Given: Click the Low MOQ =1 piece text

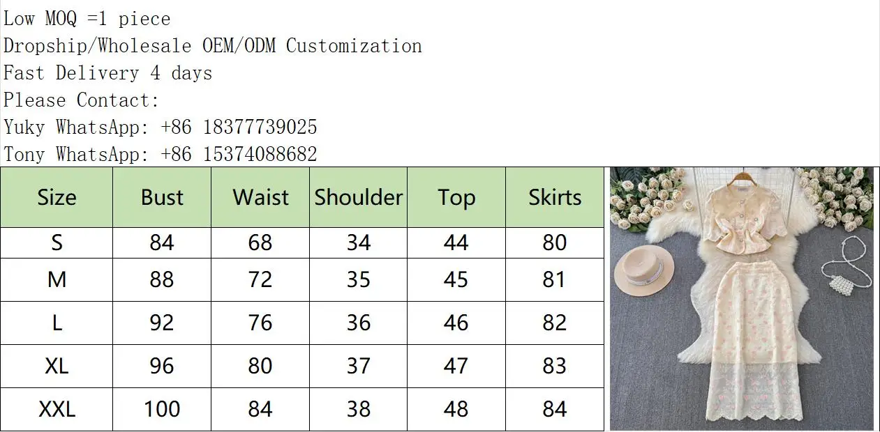Looking at the screenshot, I should tap(87, 19).
